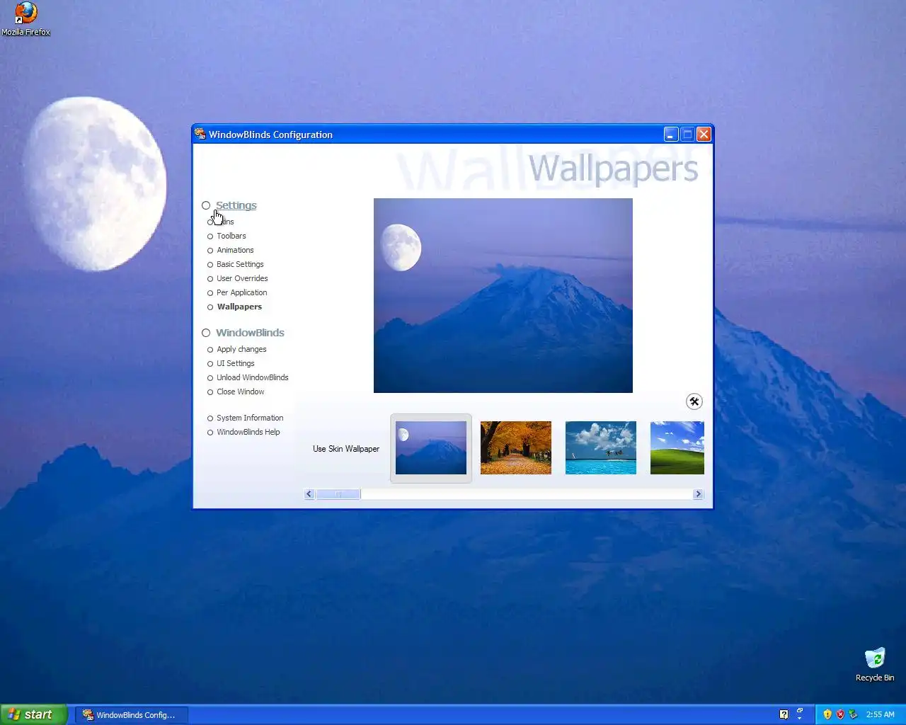Click the horizontal scrollbar thumb

(x=338, y=494)
